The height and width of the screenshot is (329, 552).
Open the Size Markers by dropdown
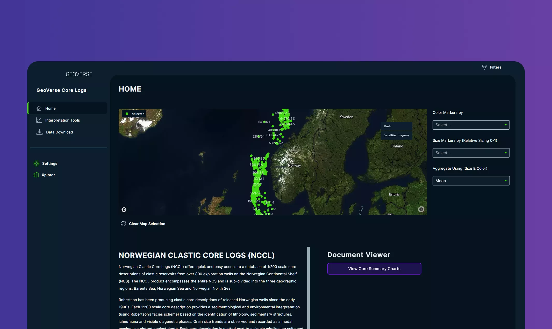click(x=471, y=153)
